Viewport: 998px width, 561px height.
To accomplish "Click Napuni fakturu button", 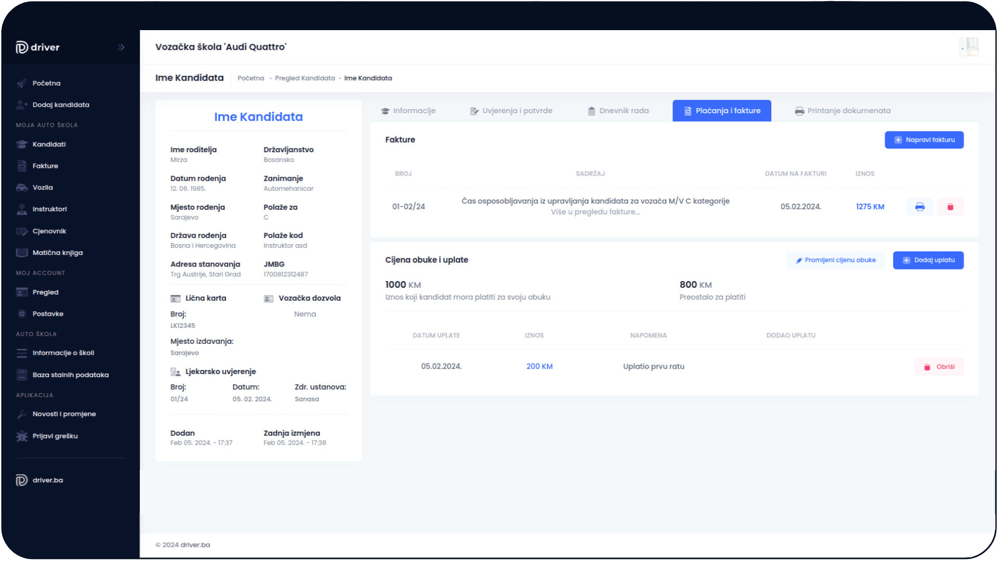I will (x=925, y=140).
